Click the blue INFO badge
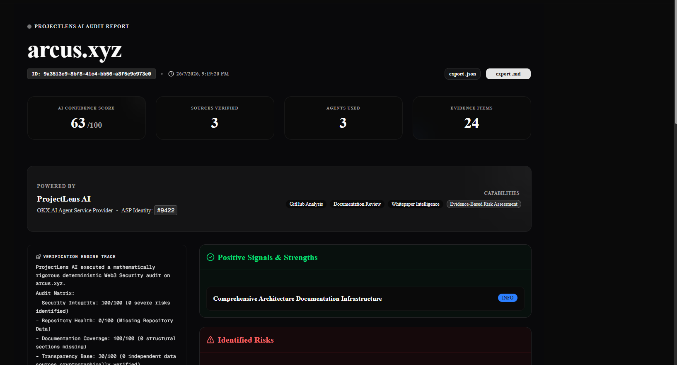Screen dimensions: 677x365 coord(508,298)
